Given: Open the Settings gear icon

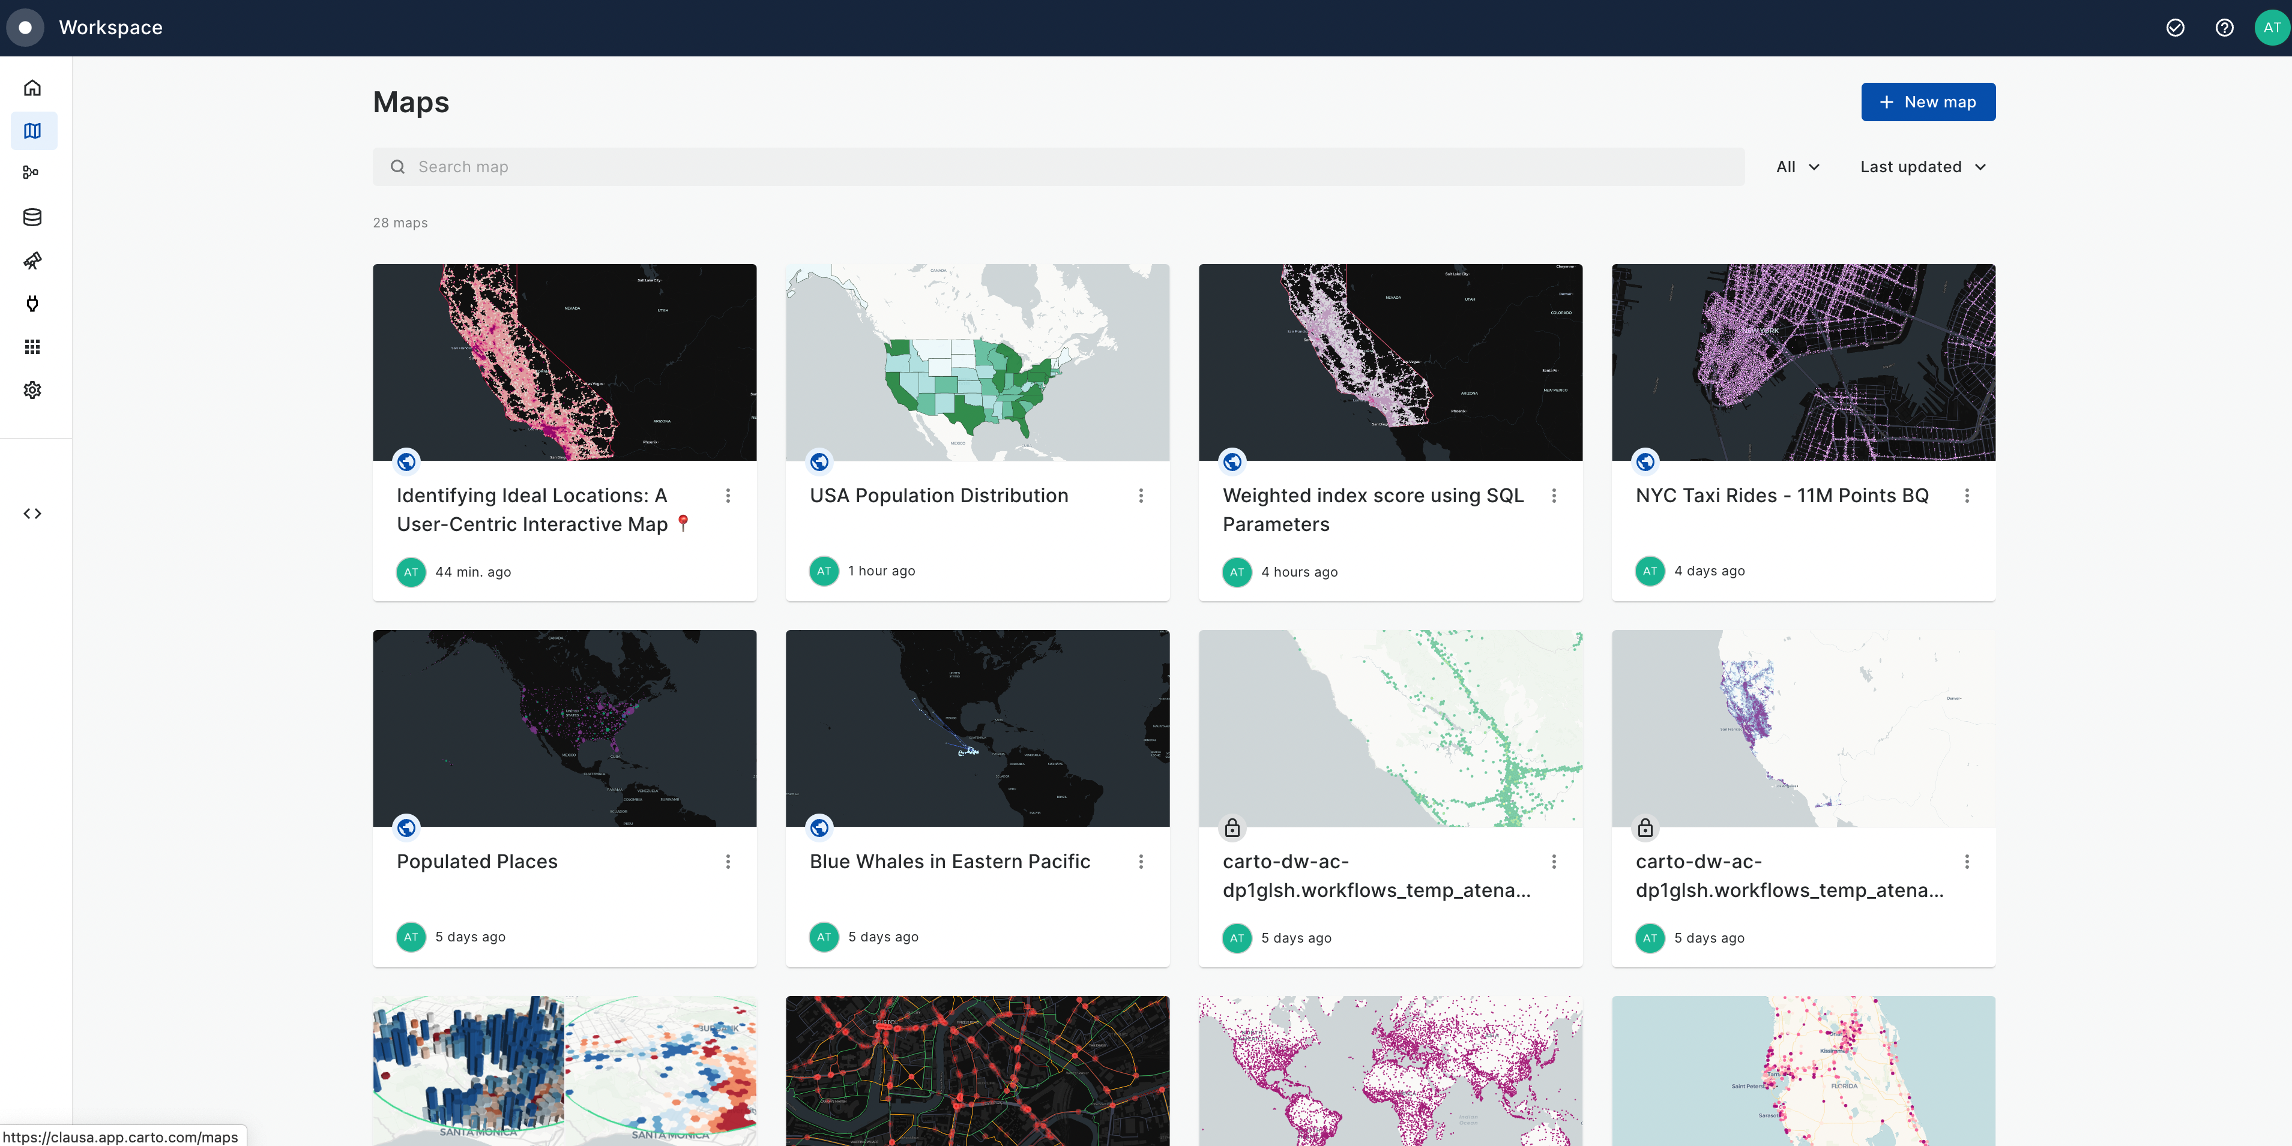Looking at the screenshot, I should (x=33, y=389).
